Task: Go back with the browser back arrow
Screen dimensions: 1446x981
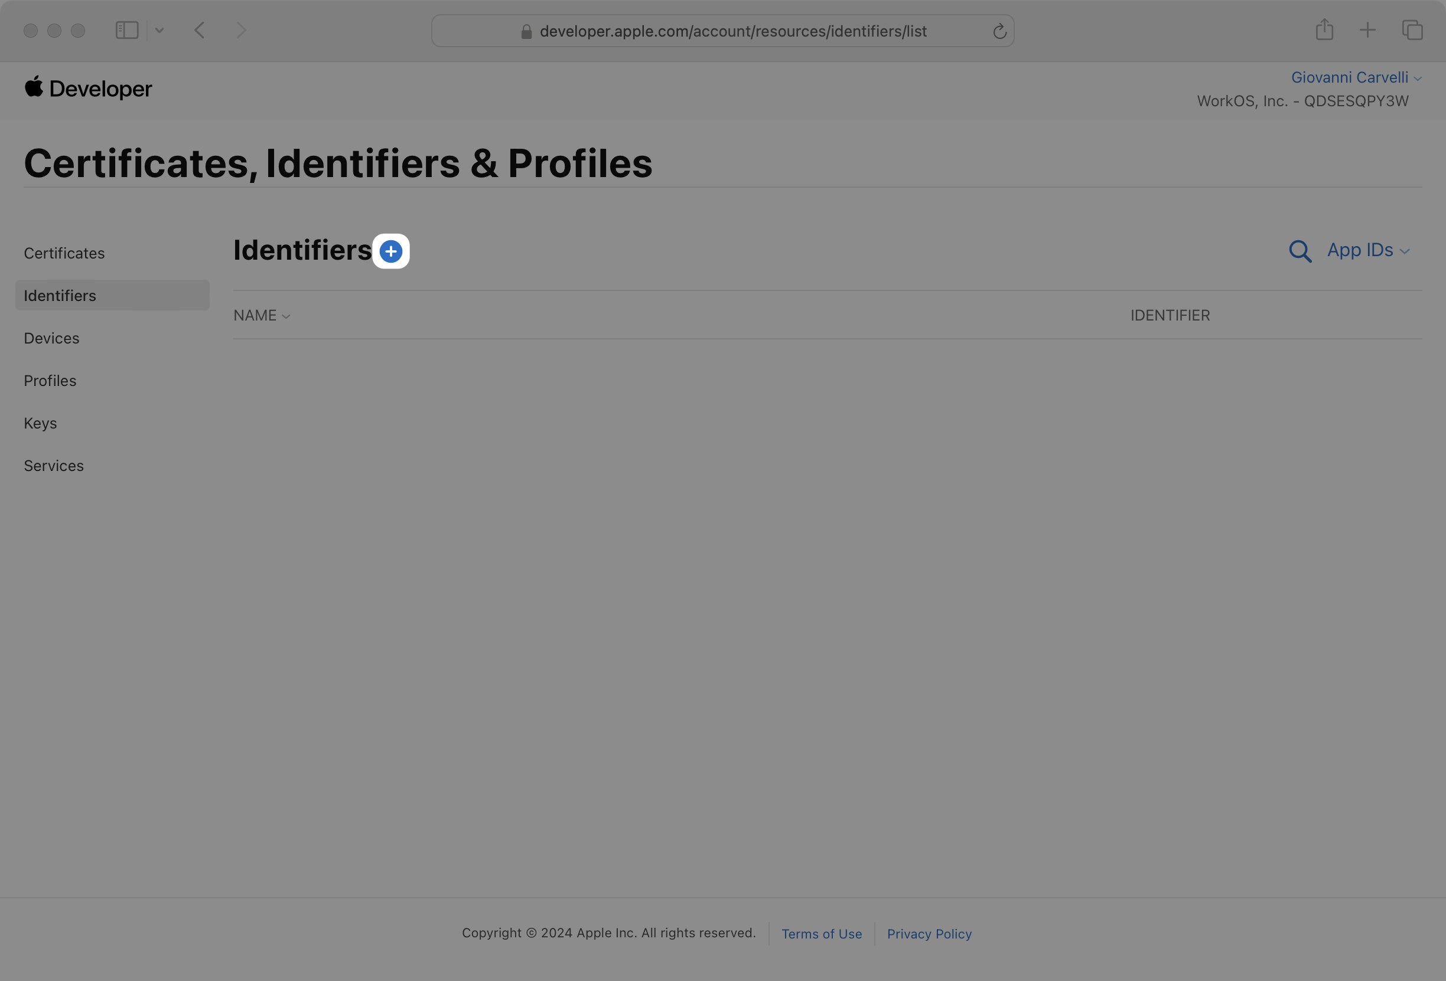Action: pos(199,31)
